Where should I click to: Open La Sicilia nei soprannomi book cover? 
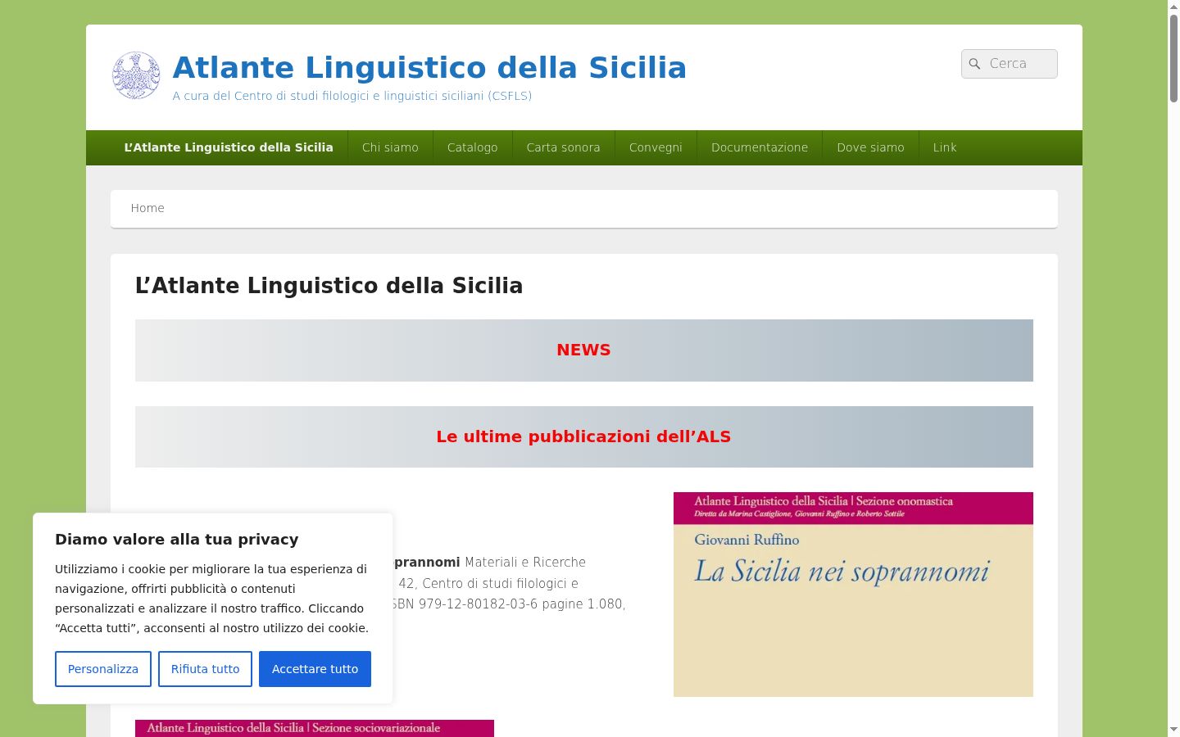pyautogui.click(x=853, y=595)
